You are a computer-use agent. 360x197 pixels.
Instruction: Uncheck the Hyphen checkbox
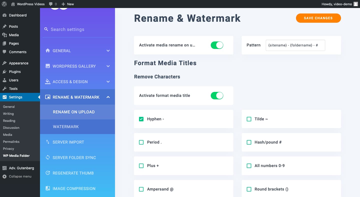141,119
